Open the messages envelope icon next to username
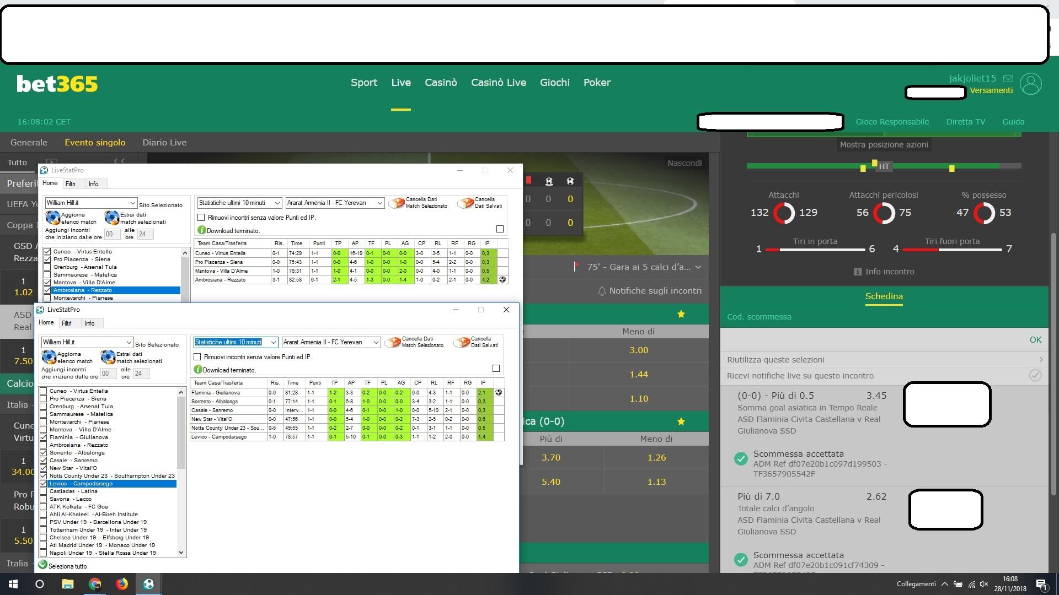Viewport: 1059px width, 595px height. pos(1008,79)
